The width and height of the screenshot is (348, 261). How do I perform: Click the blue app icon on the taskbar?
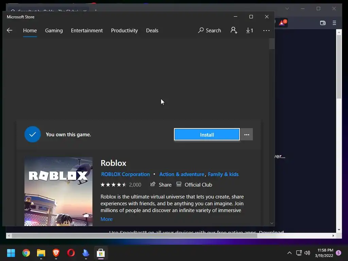(x=86, y=253)
